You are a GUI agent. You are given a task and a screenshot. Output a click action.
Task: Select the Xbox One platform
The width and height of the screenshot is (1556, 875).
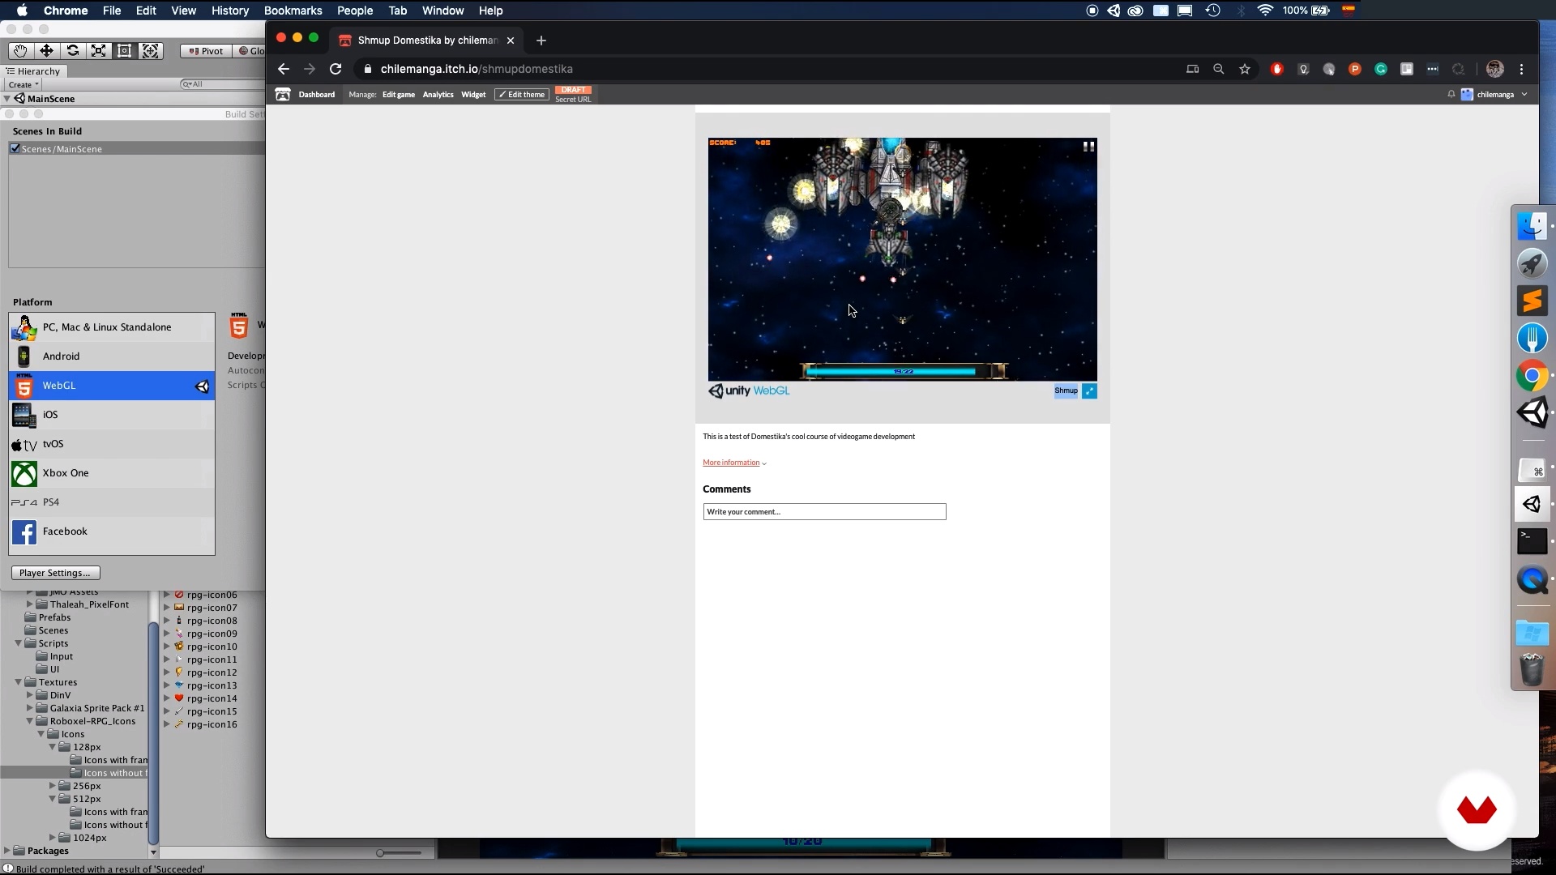pyautogui.click(x=112, y=473)
